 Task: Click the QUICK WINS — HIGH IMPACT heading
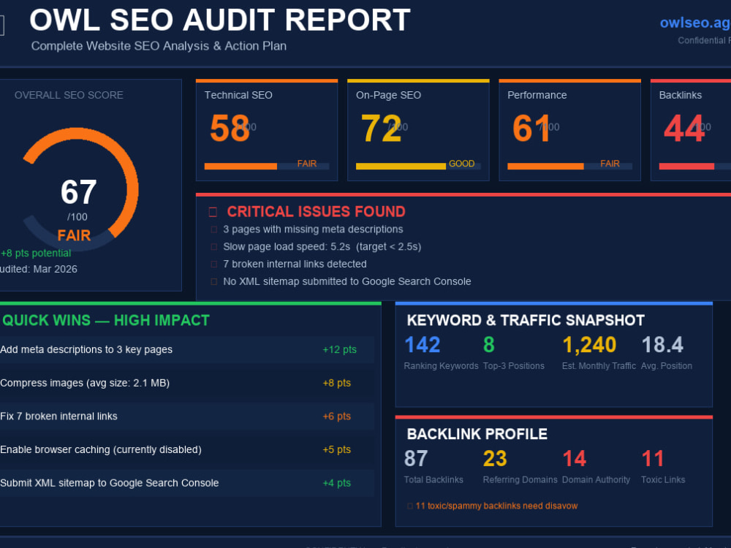pos(106,321)
